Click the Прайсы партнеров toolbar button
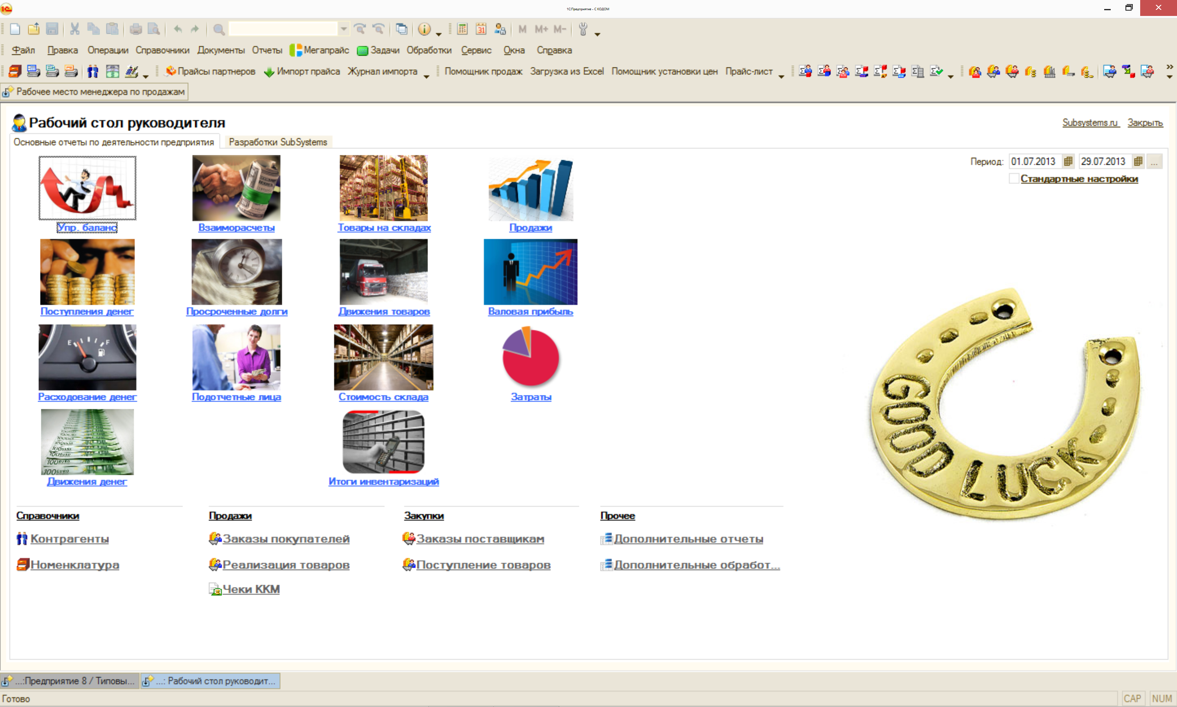 coord(210,72)
